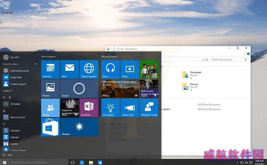The height and width of the screenshot is (165, 267).
Task: Select the Recycle Bin desktop icon
Action: tap(7, 7)
